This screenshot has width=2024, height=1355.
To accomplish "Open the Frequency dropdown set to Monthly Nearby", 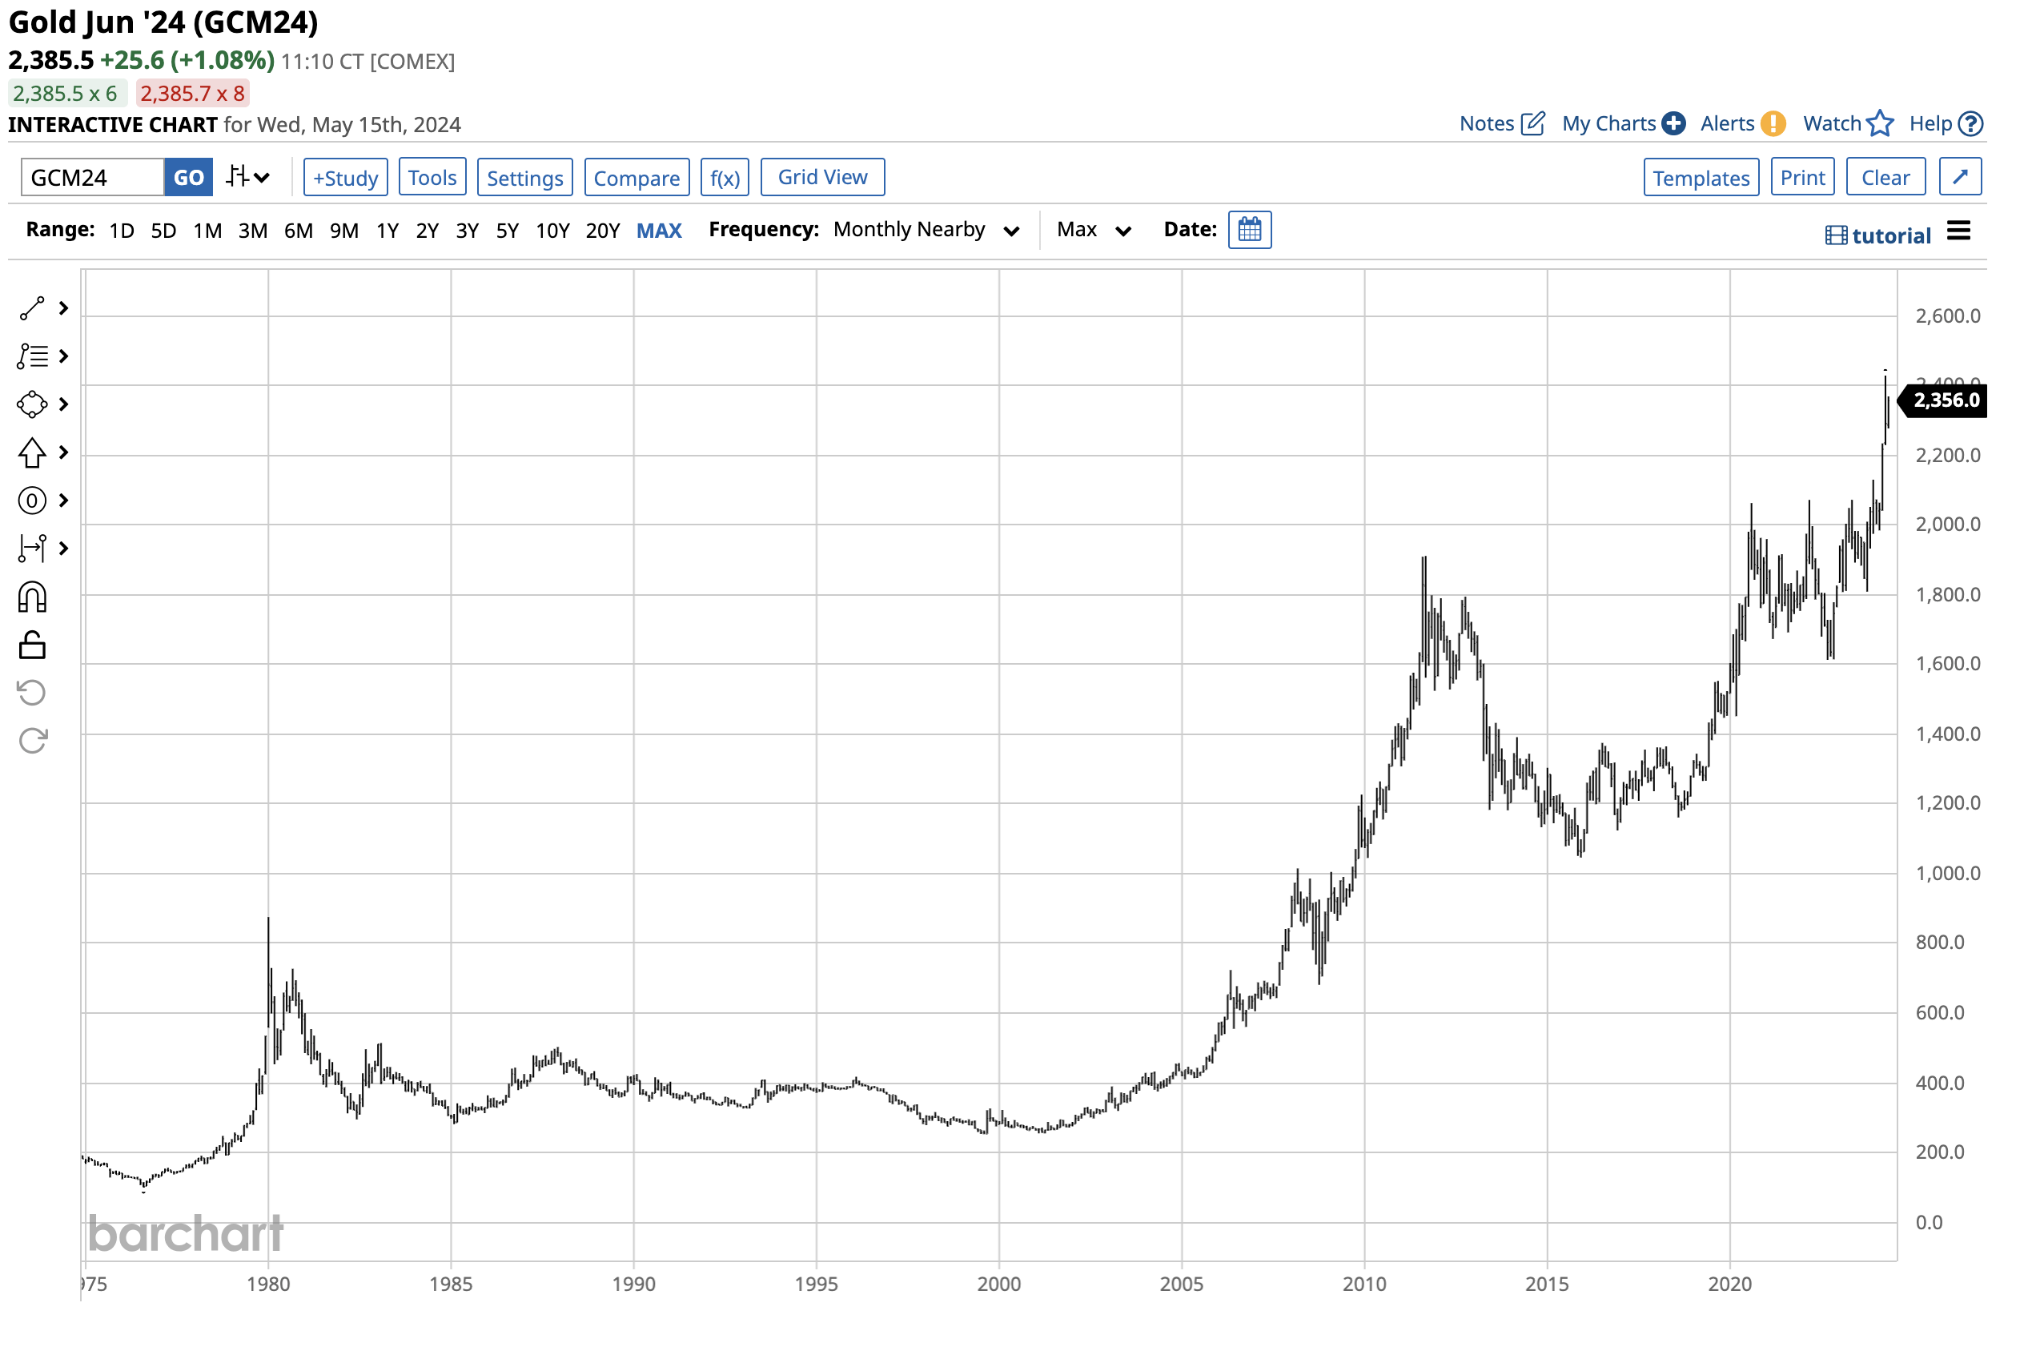I will coord(926,230).
